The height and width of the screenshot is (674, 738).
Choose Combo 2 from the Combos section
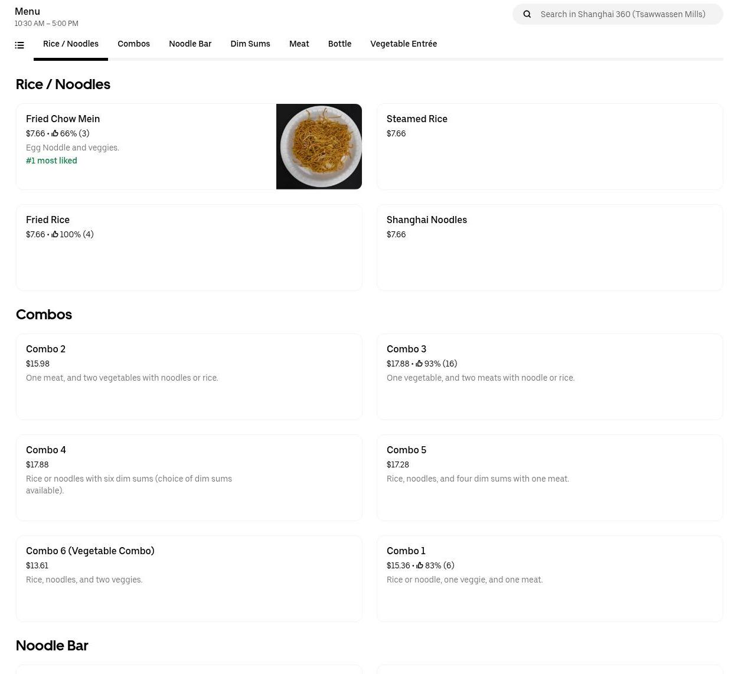(189, 377)
